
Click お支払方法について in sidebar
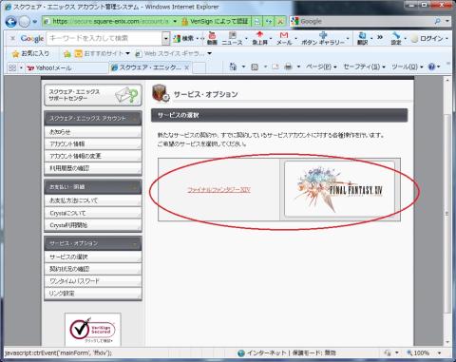93,200
